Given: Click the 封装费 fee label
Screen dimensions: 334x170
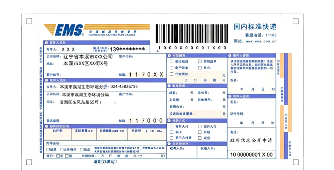Looking at the screenshot, I should 175,100.
